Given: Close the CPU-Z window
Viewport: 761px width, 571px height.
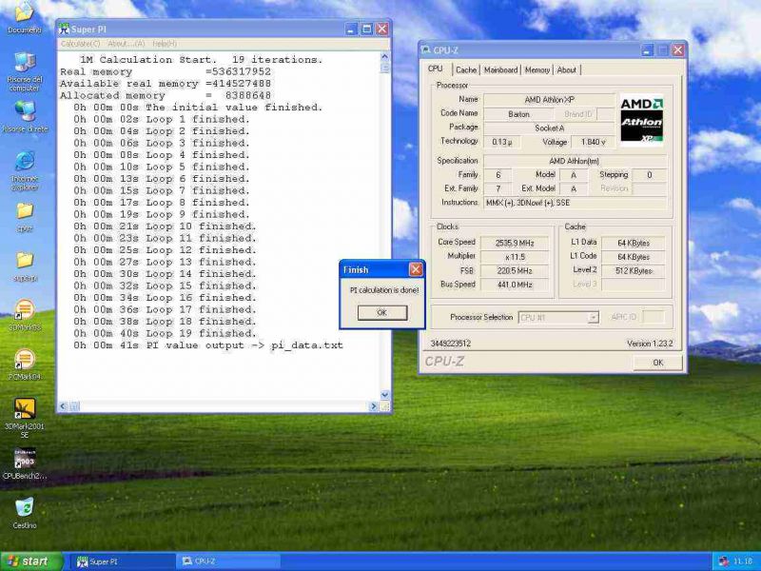Looking at the screenshot, I should point(678,50).
